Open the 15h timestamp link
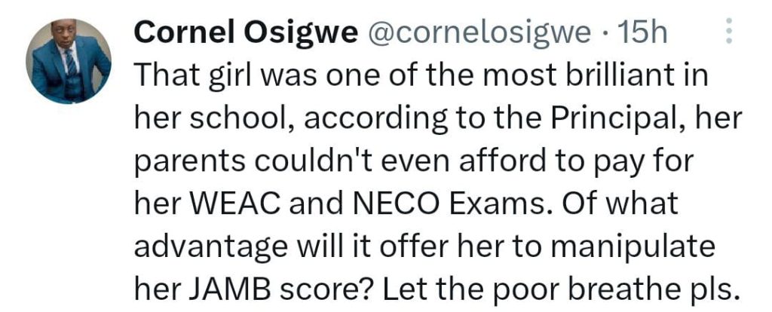 [x=642, y=31]
